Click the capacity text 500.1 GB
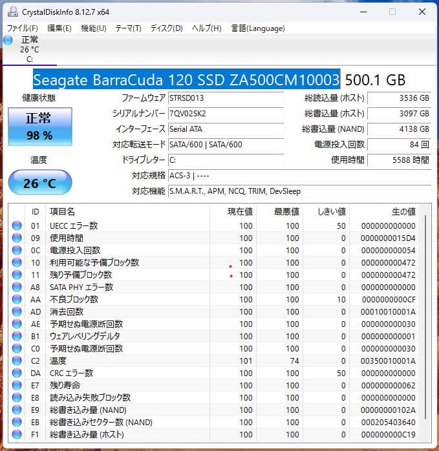The width and height of the screenshot is (439, 451). 375,80
